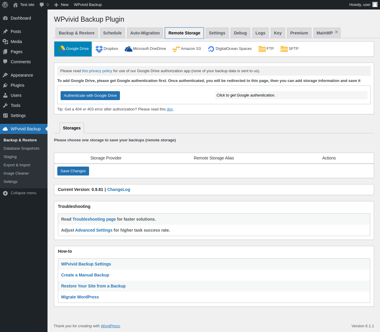Open the ChangeLog link
The width and height of the screenshot is (380, 332).
[x=118, y=189]
